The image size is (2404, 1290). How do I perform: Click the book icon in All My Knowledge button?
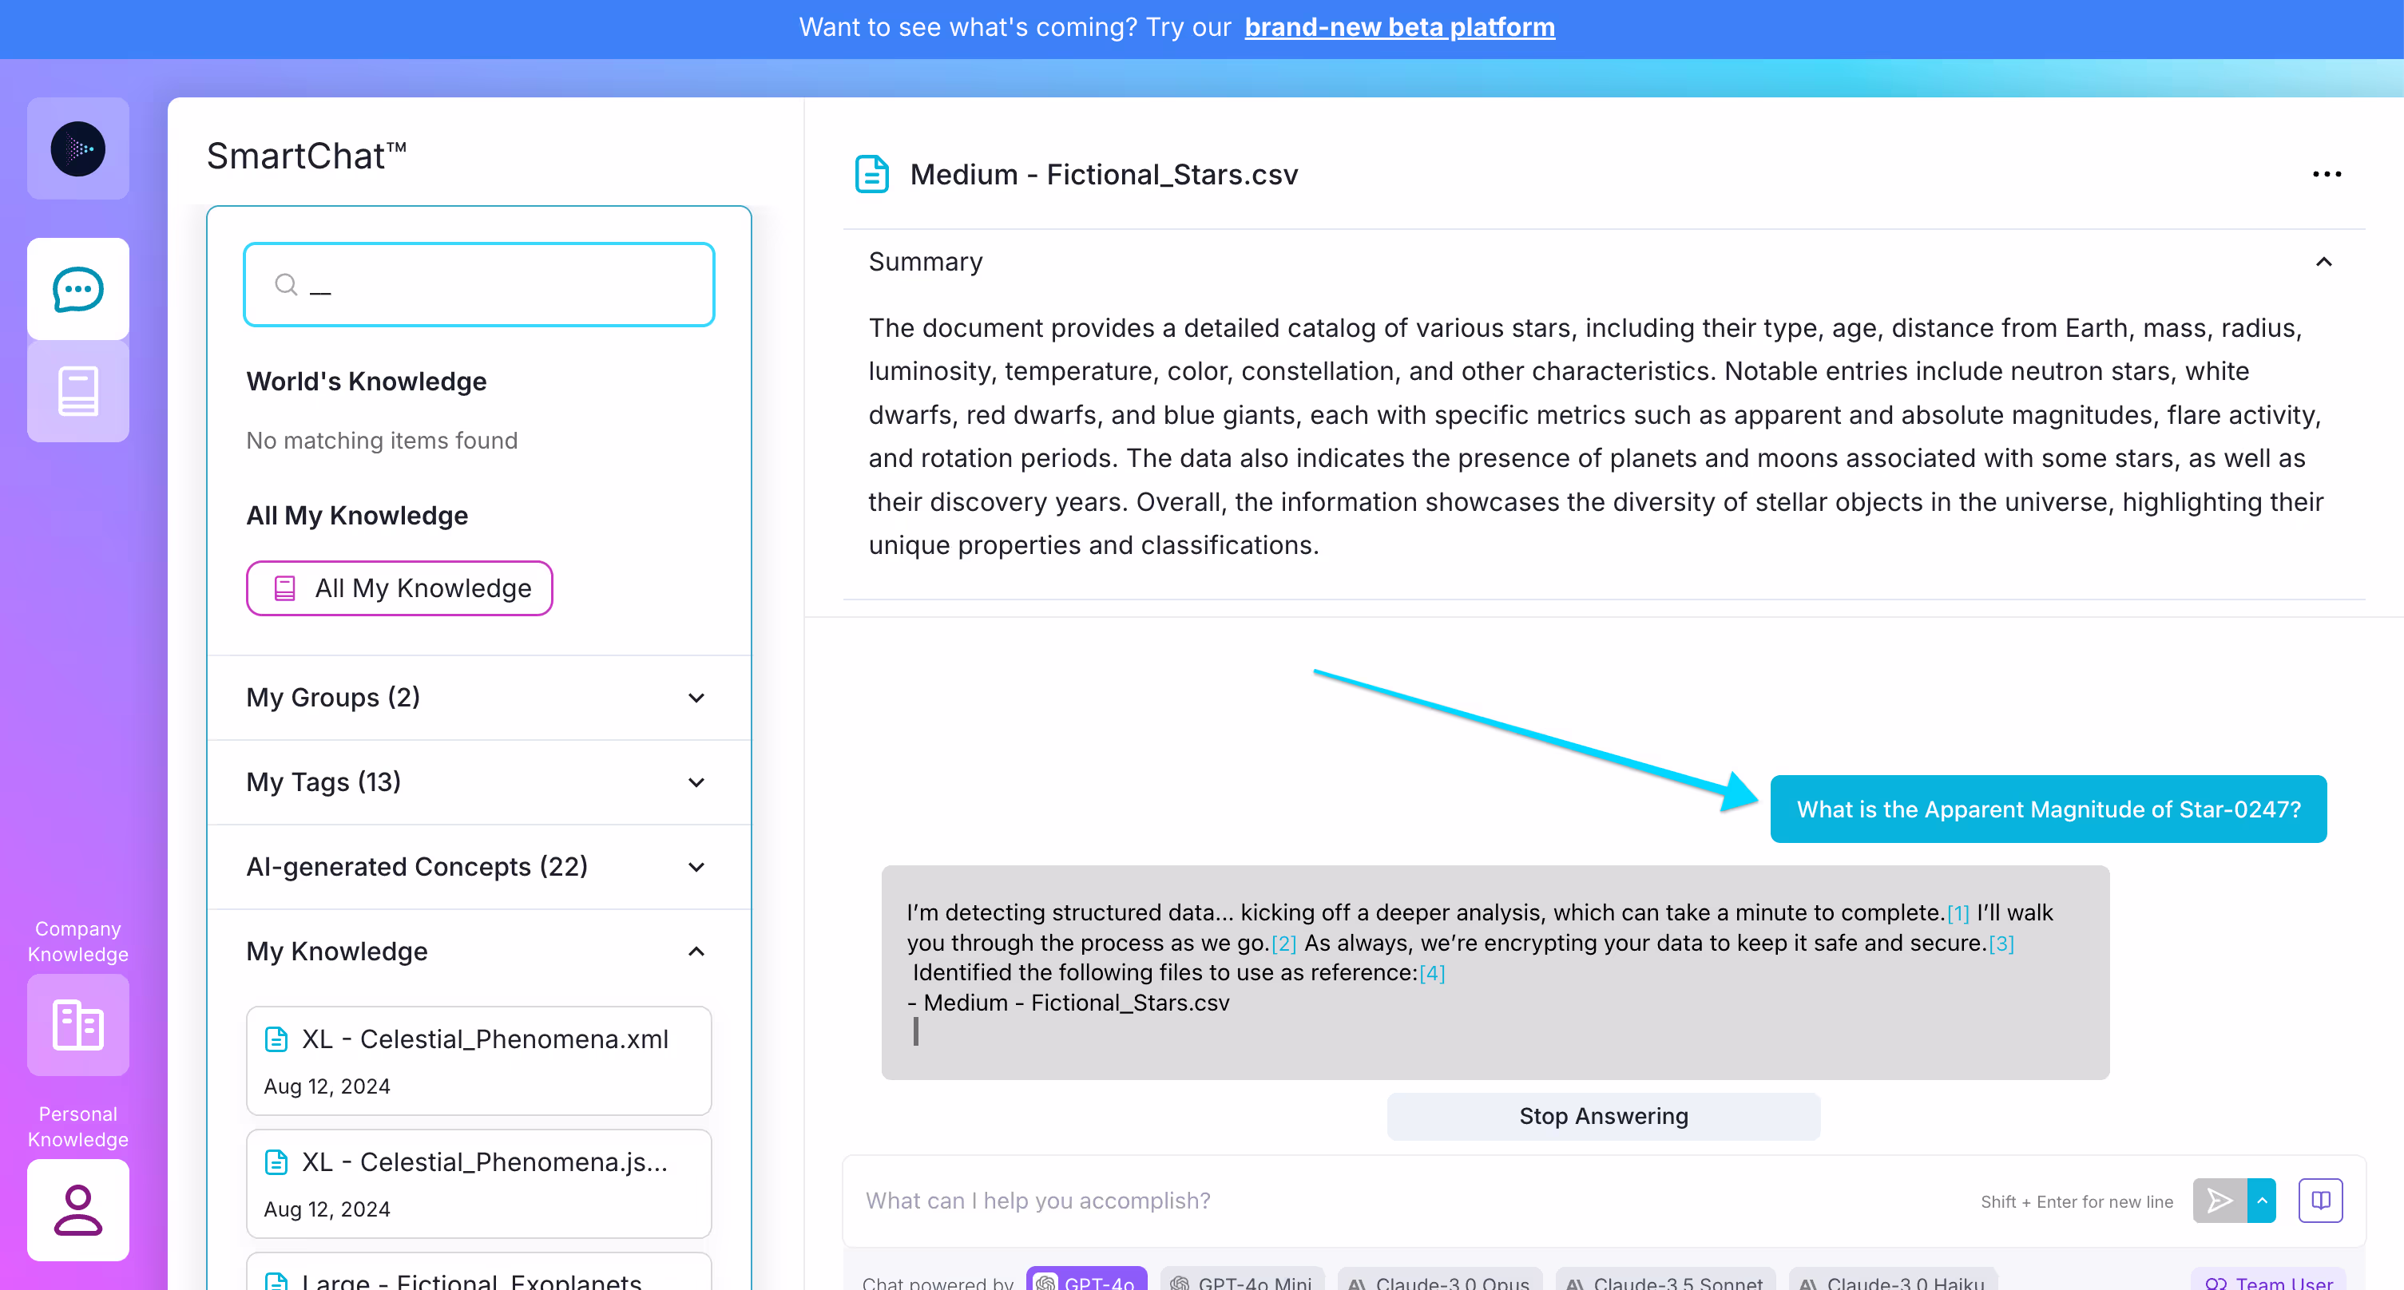[284, 588]
